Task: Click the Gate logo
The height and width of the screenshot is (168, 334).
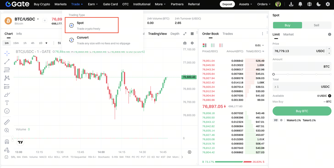Action: (17, 4)
